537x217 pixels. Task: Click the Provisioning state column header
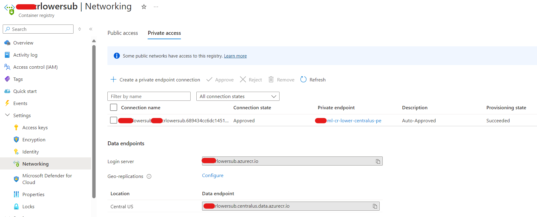pyautogui.click(x=506, y=107)
